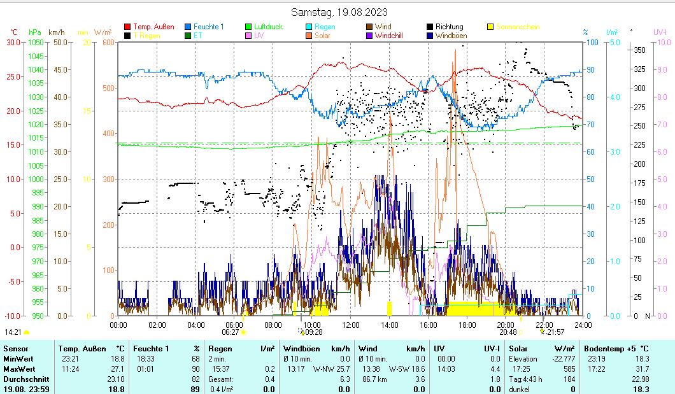Click the N direction axis label

point(648,316)
